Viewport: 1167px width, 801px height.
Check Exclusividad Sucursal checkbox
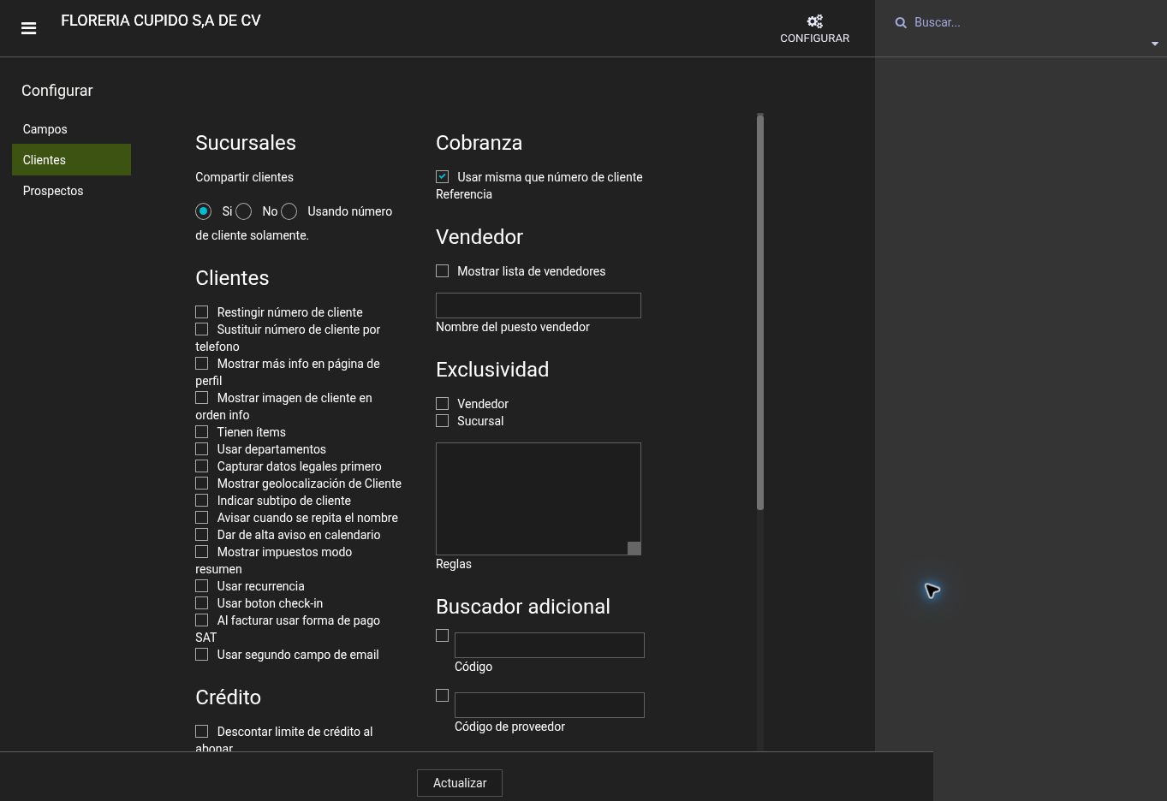[443, 421]
